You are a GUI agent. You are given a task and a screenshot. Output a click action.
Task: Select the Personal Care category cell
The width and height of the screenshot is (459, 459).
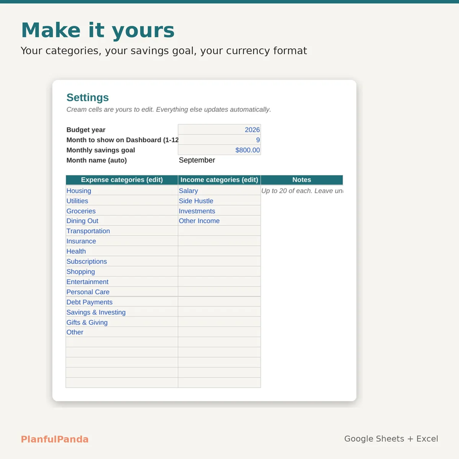point(122,291)
